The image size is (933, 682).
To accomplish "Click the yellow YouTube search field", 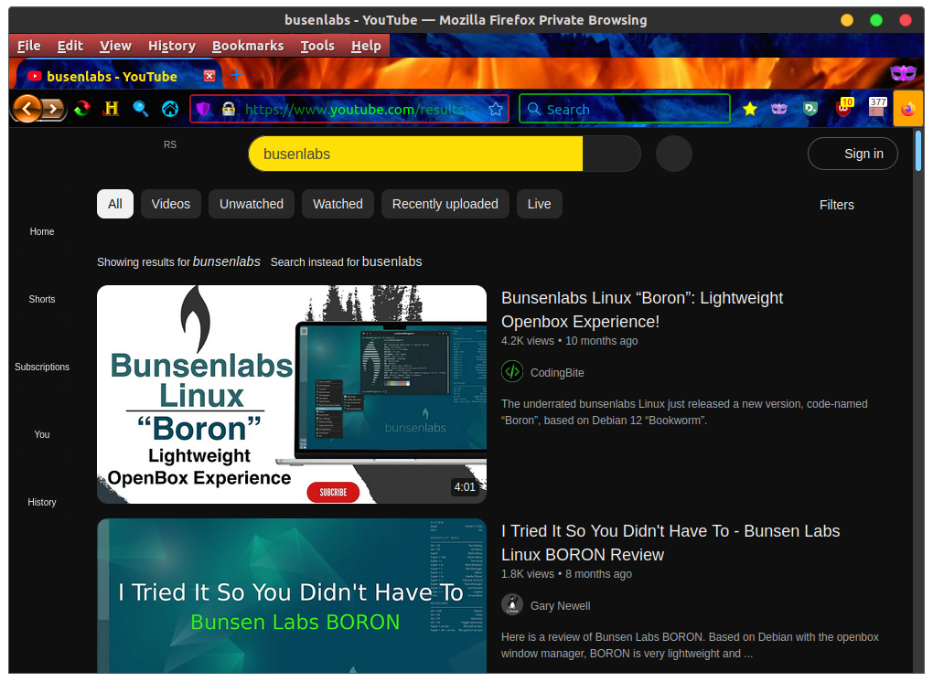I will pos(415,154).
